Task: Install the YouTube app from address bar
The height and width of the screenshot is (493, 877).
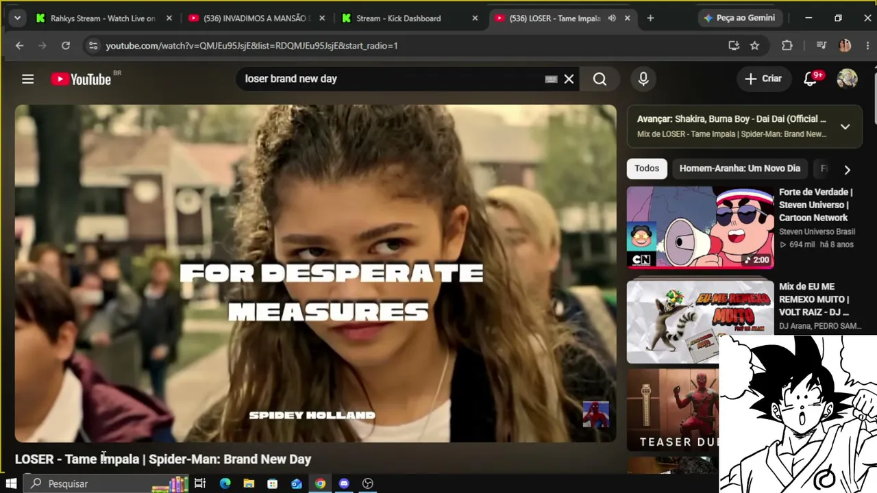Action: (x=734, y=45)
